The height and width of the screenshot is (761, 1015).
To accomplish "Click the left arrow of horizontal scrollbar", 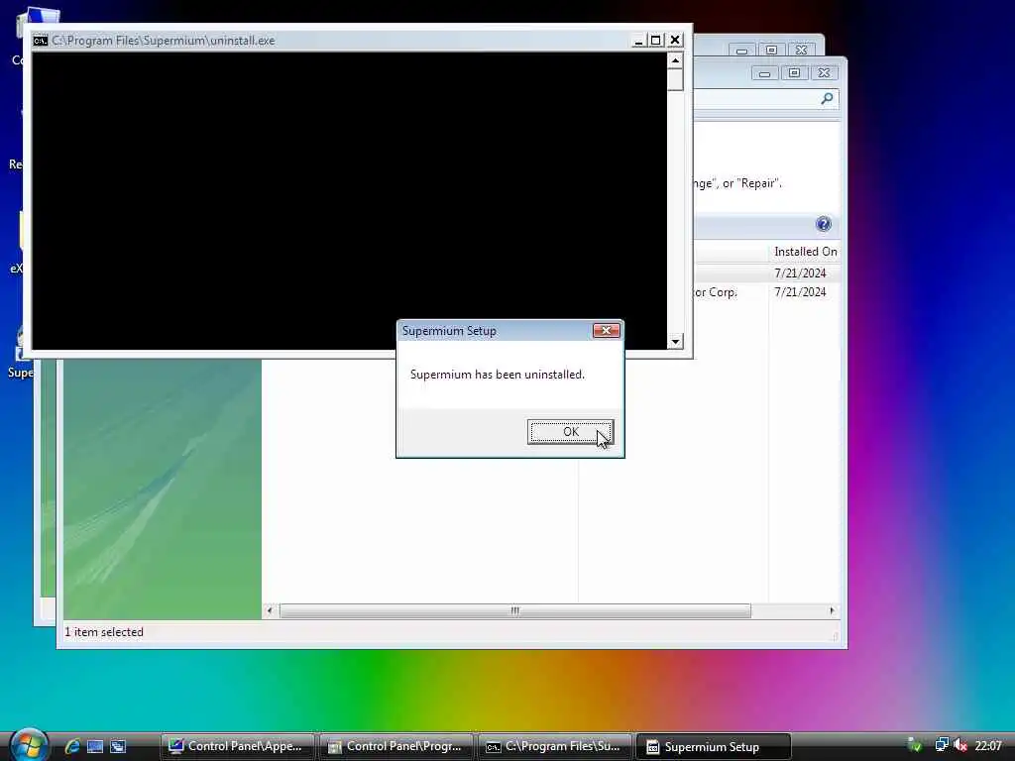I will pos(270,610).
